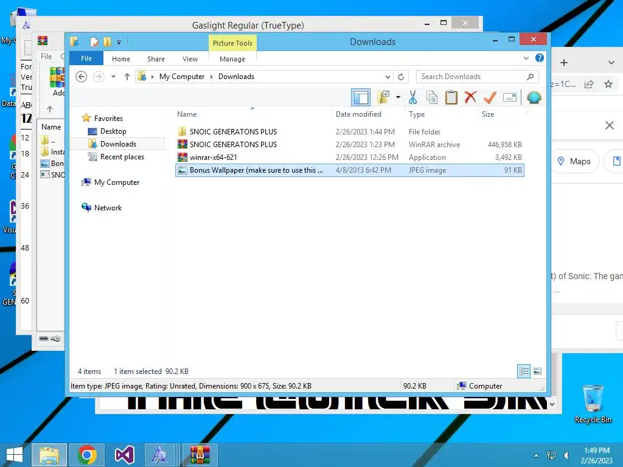Open the recent locations dropdown arrow
The height and width of the screenshot is (467, 623).
(113, 77)
